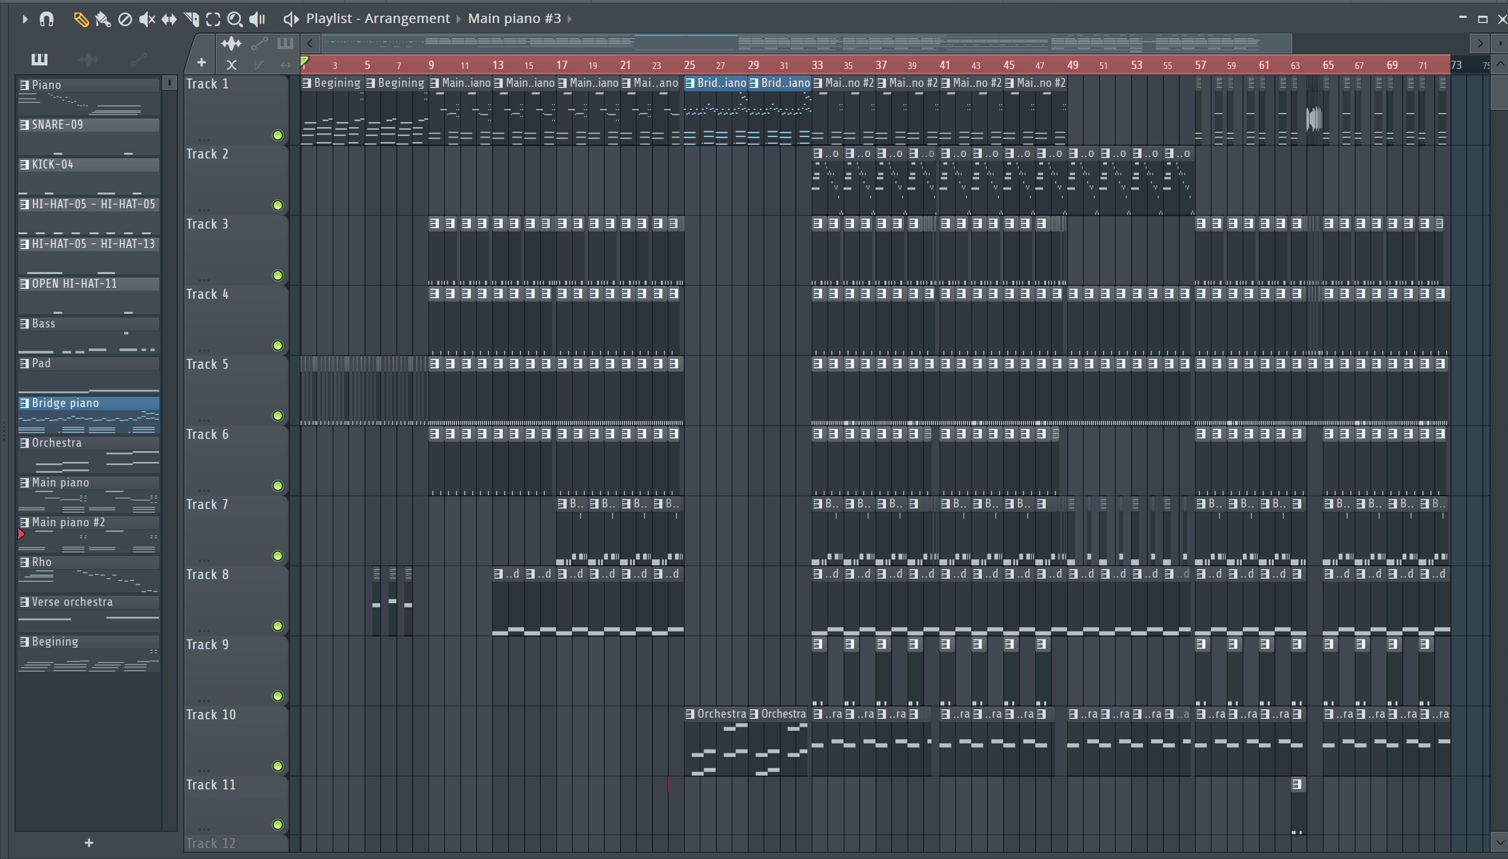The height and width of the screenshot is (859, 1508).
Task: Click the green playhead marker at bar 1
Action: [305, 61]
